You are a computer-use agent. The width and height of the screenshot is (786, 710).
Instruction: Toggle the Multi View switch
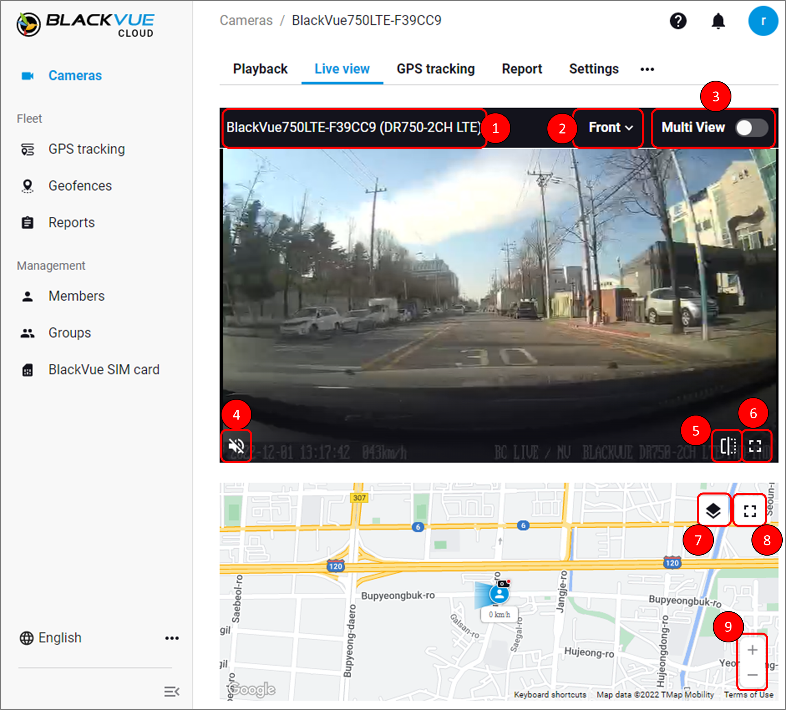751,128
